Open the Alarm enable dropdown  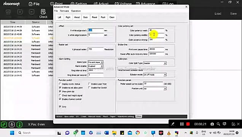96,66
